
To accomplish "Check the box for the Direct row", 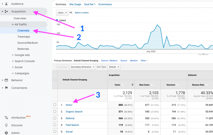I will coord(55,105).
